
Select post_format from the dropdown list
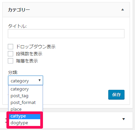point(25,103)
